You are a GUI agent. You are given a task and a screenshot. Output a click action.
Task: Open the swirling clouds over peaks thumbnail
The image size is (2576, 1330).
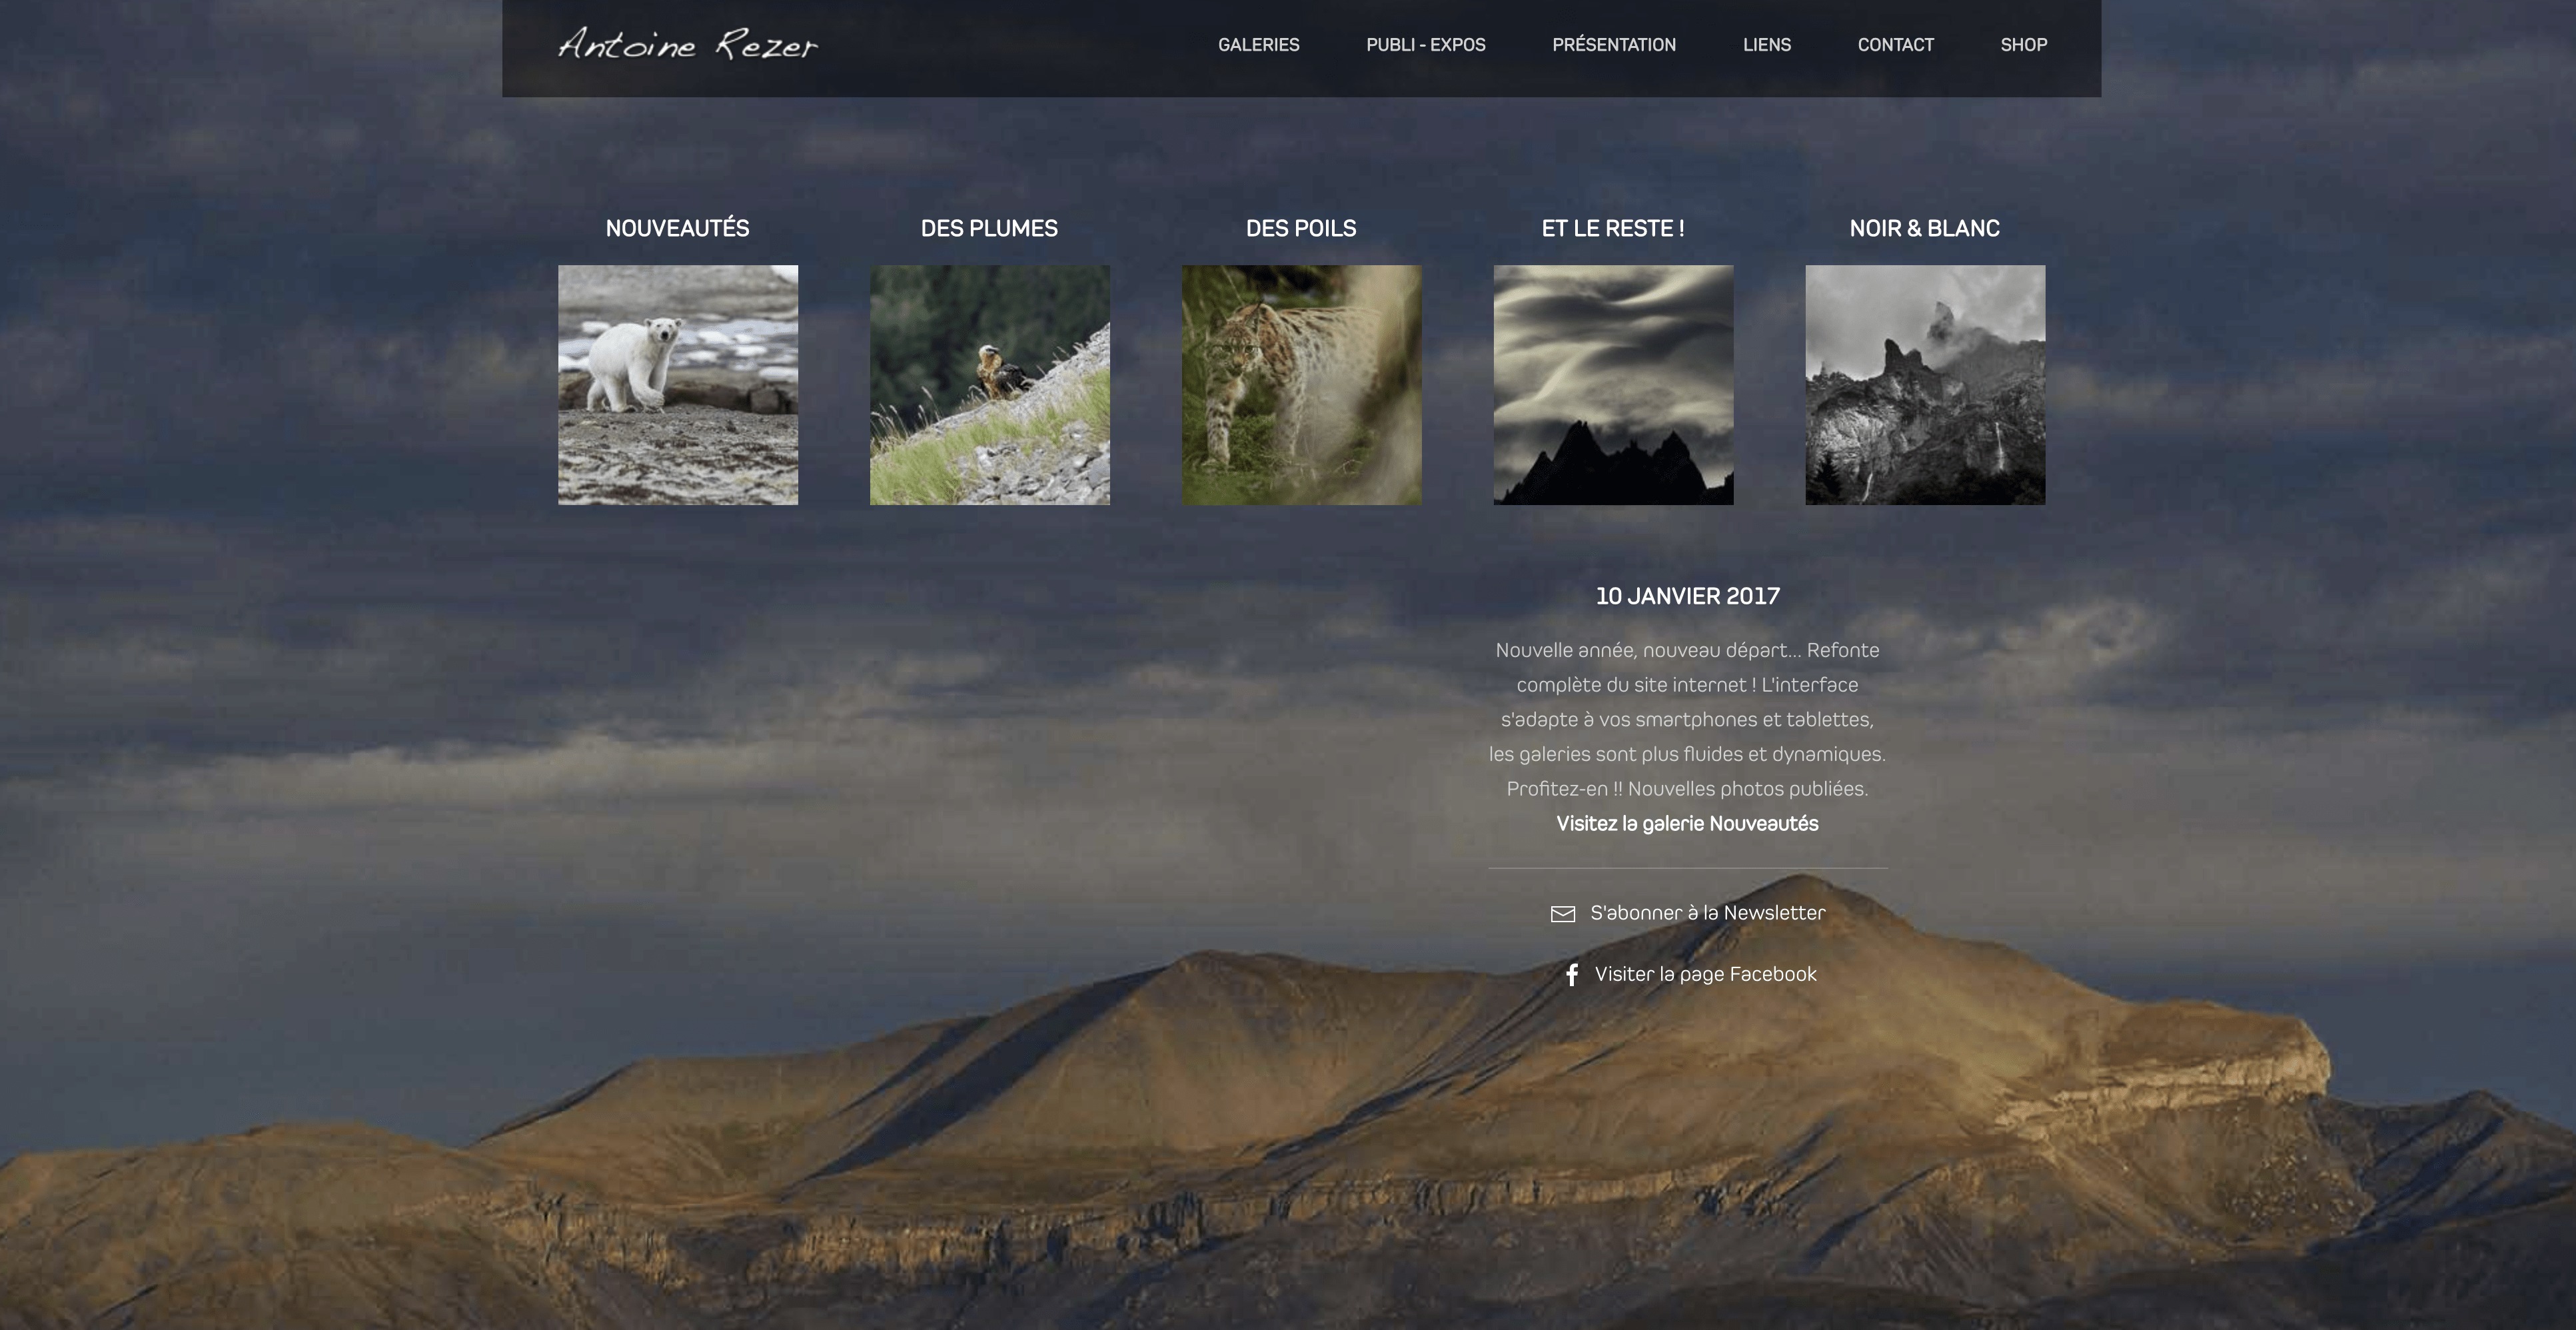click(x=1613, y=385)
